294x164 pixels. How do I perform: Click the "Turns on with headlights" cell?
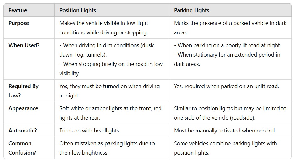click(90, 130)
